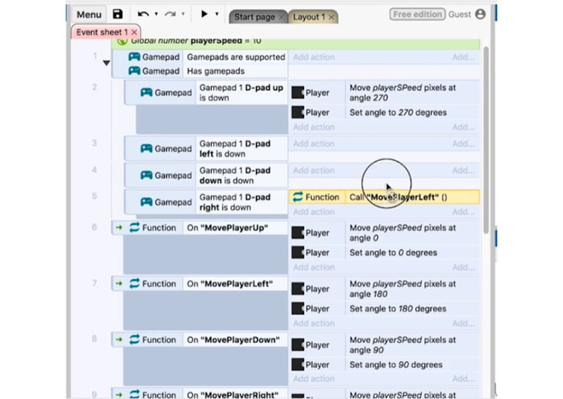Viewport: 563px width, 399px height.
Task: Click the event sheet vertical scrollbar
Action: [x=486, y=140]
